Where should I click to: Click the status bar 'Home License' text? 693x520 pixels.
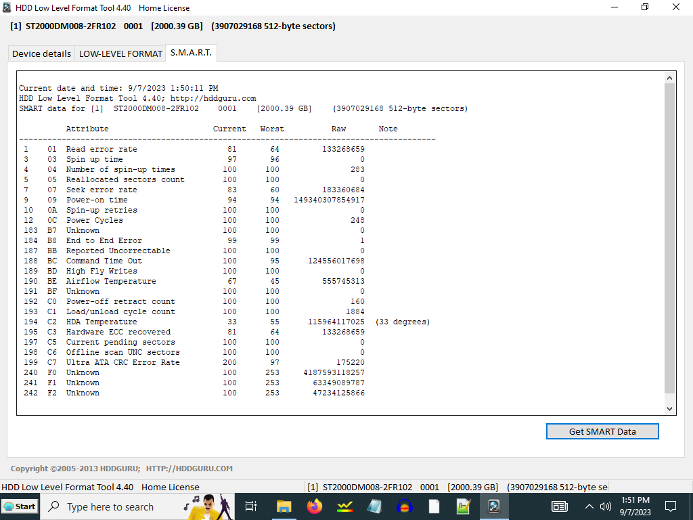(170, 487)
